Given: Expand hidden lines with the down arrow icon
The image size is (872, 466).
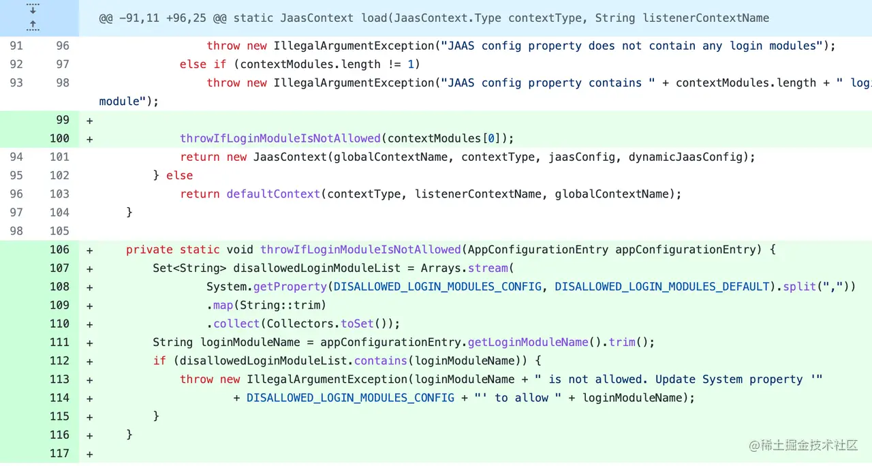Looking at the screenshot, I should pos(33,7).
